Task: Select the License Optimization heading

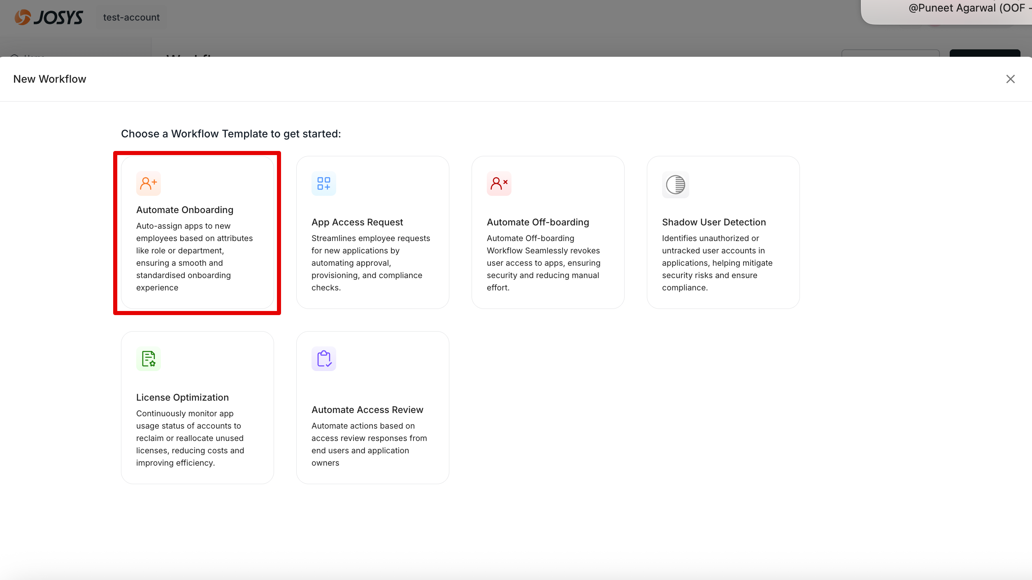Action: pos(182,397)
